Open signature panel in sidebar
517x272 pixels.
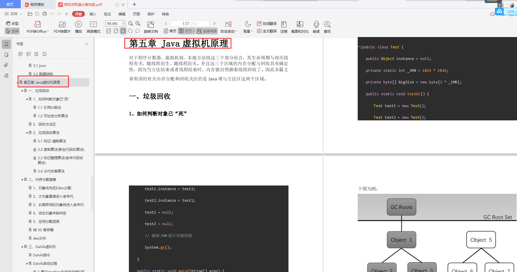point(6,76)
